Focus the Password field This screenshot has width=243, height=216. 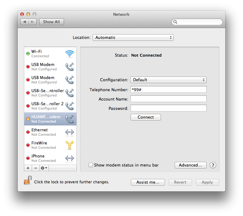[x=168, y=108]
